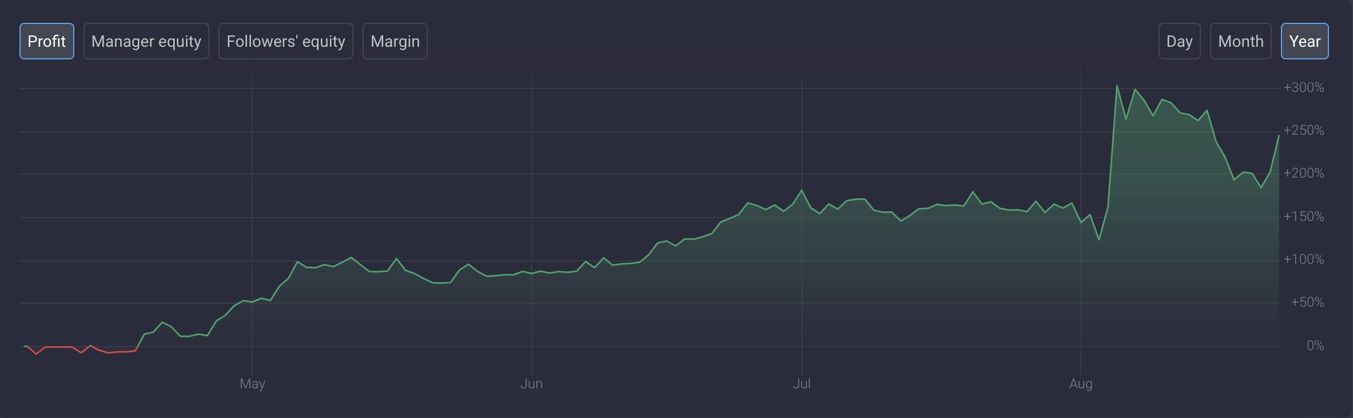This screenshot has height=418, width=1353.
Task: Click the +50% y-axis label
Action: [1307, 302]
